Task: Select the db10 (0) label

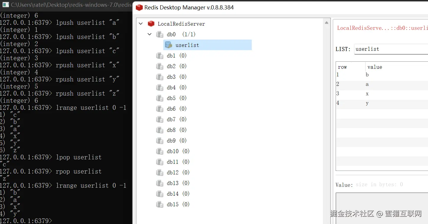Action: (x=178, y=151)
